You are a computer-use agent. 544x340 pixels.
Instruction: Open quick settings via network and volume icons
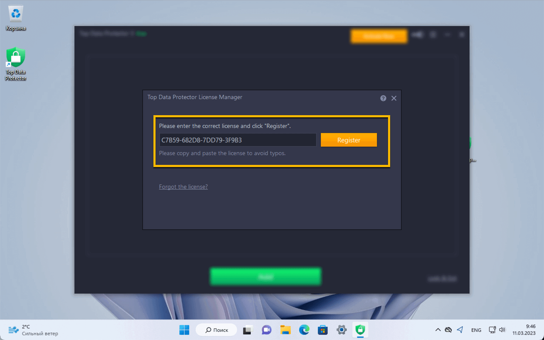tap(497, 330)
